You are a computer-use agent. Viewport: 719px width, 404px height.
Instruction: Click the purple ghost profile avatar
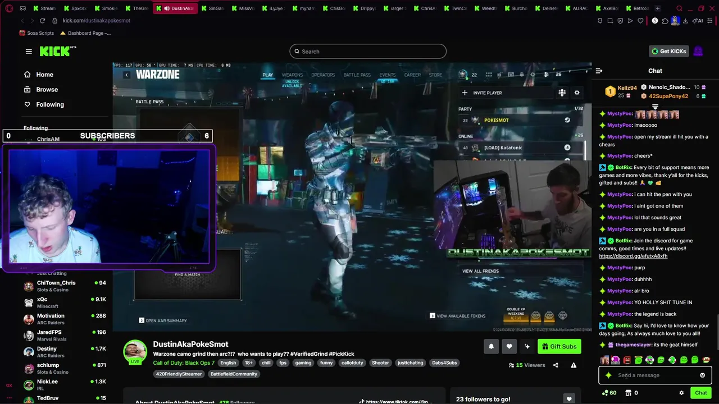tap(698, 51)
